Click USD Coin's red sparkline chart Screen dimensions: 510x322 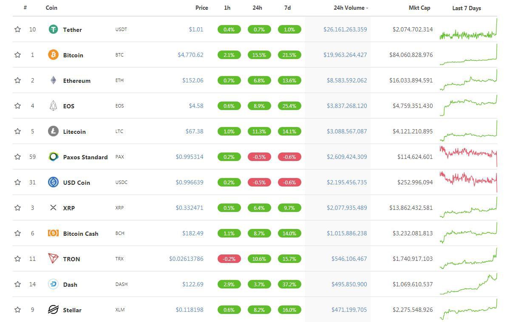pyautogui.click(x=468, y=181)
